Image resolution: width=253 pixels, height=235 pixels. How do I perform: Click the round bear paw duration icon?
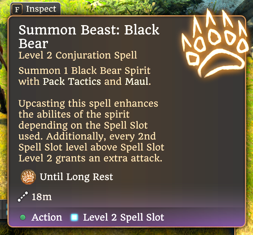click(x=28, y=176)
